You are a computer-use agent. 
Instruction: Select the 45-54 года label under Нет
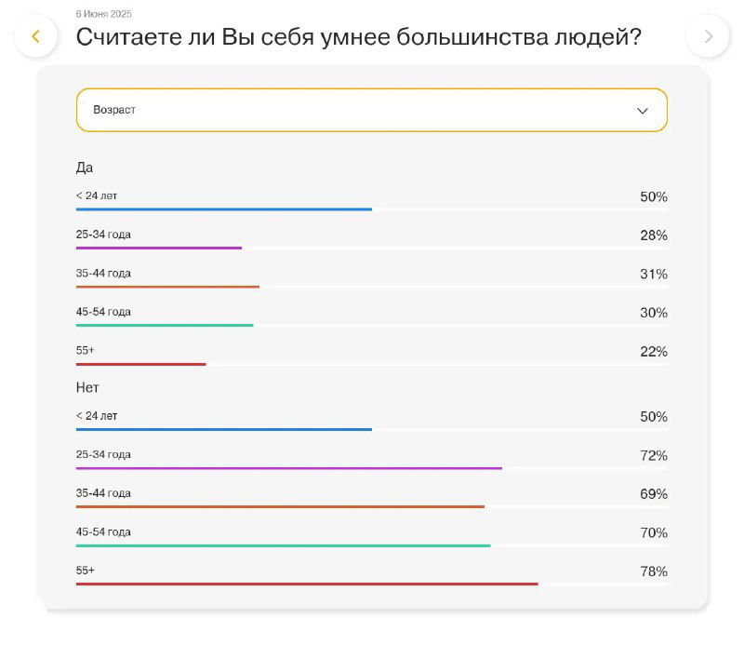[x=103, y=531]
